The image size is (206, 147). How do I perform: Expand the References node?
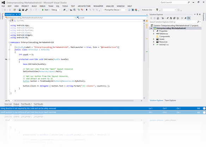[x=153, y=34]
